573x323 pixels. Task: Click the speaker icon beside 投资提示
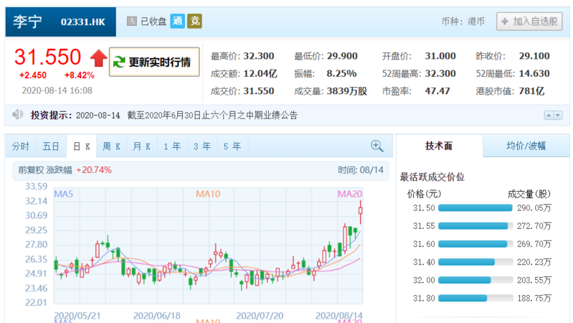tap(18, 115)
